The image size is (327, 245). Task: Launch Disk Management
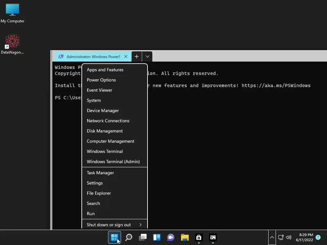(x=115, y=131)
